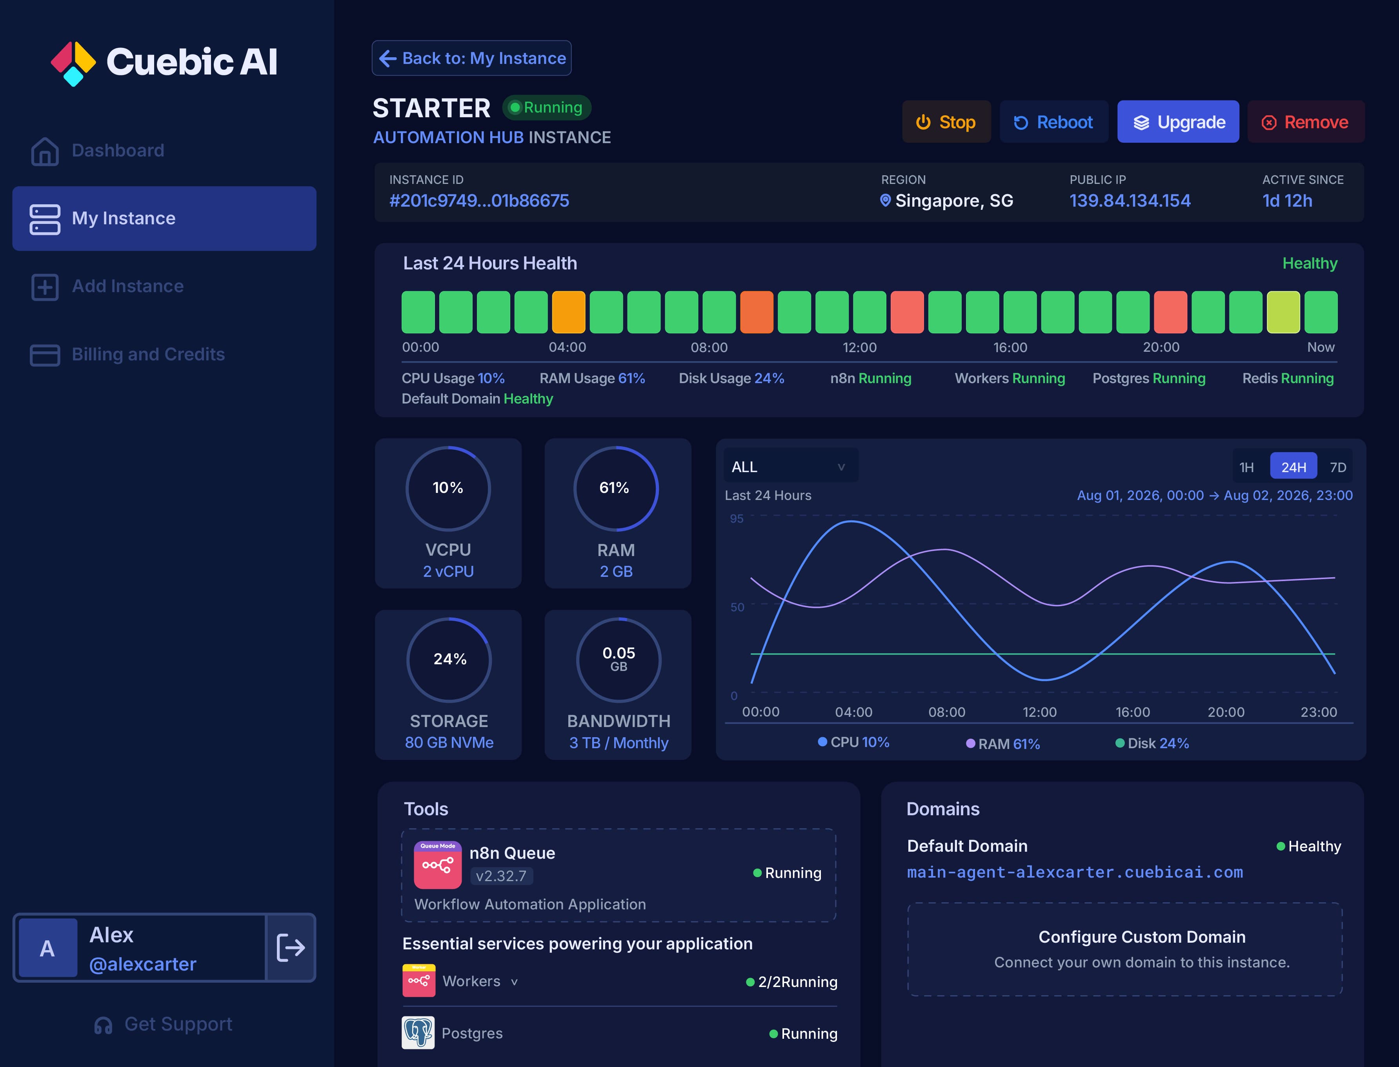
Task: Stop the instance
Action: (x=946, y=122)
